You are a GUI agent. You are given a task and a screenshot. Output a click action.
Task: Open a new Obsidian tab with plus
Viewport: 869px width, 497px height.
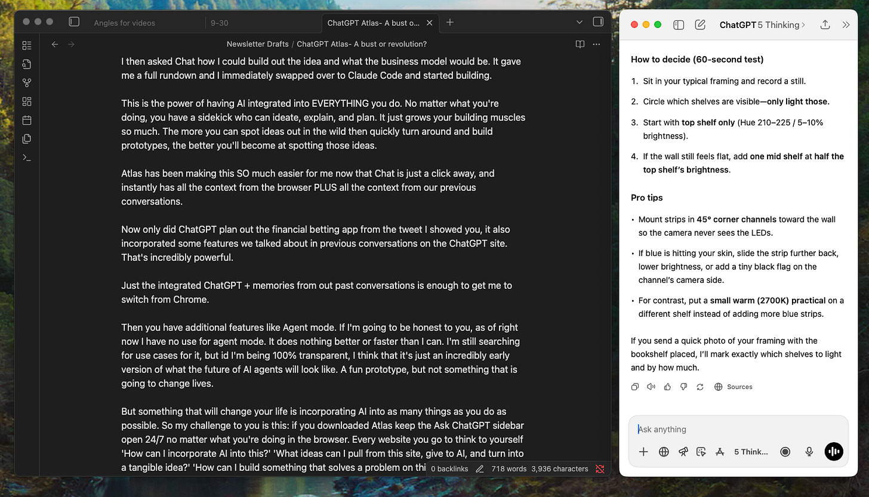pos(450,22)
